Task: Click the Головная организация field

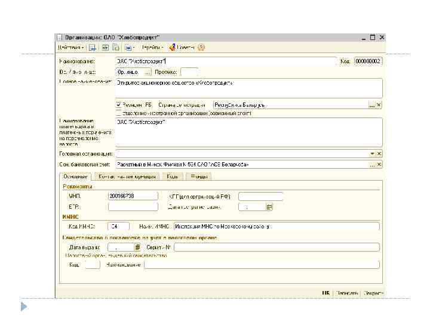Action: [242, 154]
